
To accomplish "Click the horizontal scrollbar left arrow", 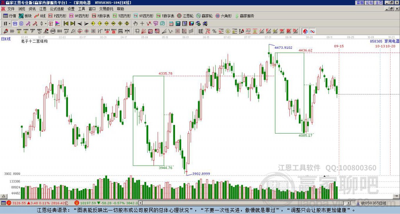I will click(x=141, y=203).
